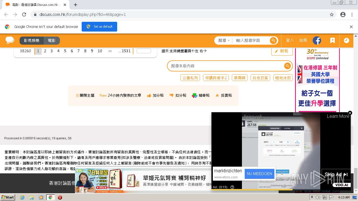Click Learn More on video ad

tap(338, 116)
